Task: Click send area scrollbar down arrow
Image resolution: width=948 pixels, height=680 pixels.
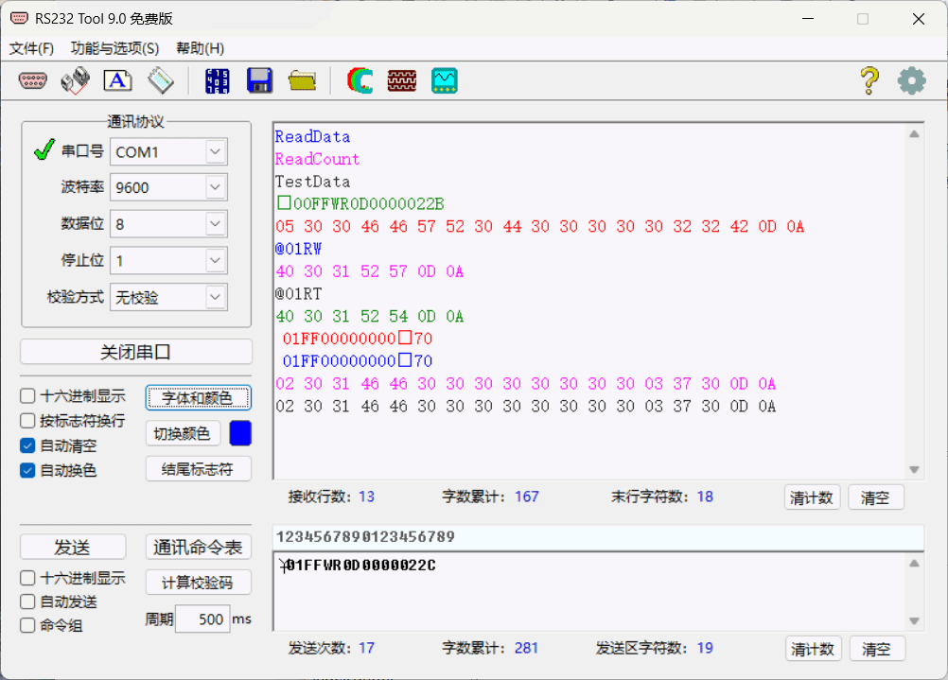Action: 914,620
